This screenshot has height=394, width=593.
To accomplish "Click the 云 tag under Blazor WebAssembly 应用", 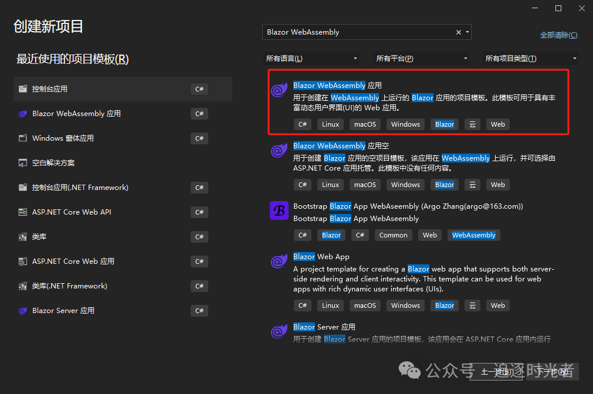I will pyautogui.click(x=472, y=124).
